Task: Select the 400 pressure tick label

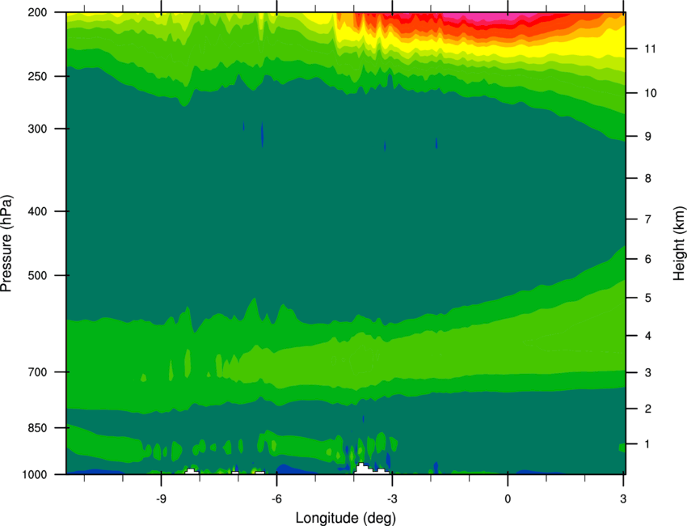Action: coord(37,211)
